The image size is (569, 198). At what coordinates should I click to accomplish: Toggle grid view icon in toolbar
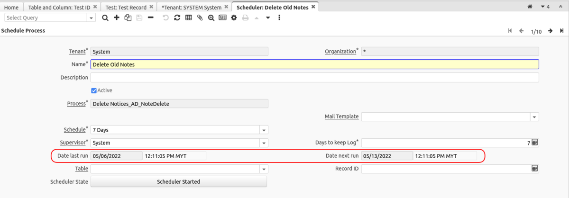(188, 18)
